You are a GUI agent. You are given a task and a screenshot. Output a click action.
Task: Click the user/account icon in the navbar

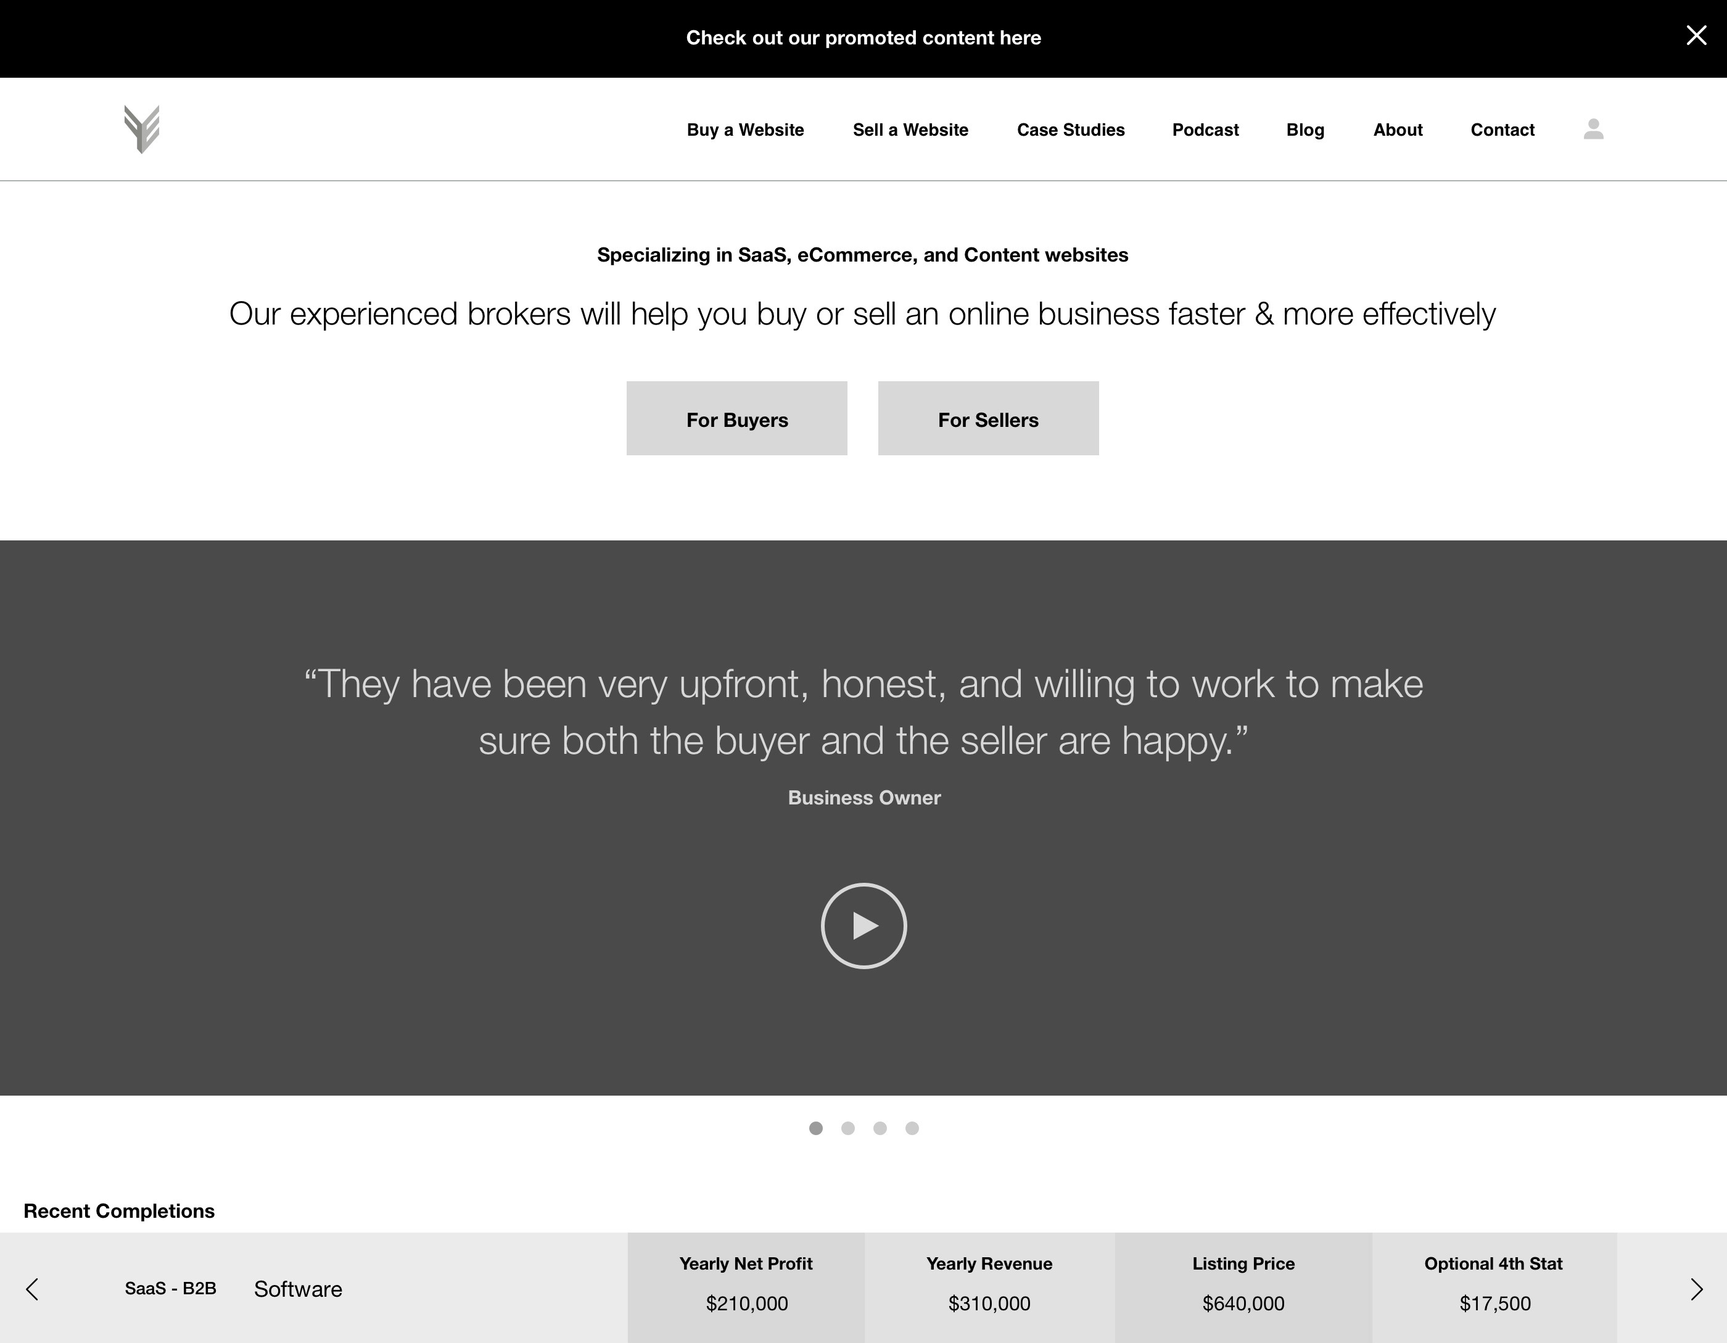1593,128
